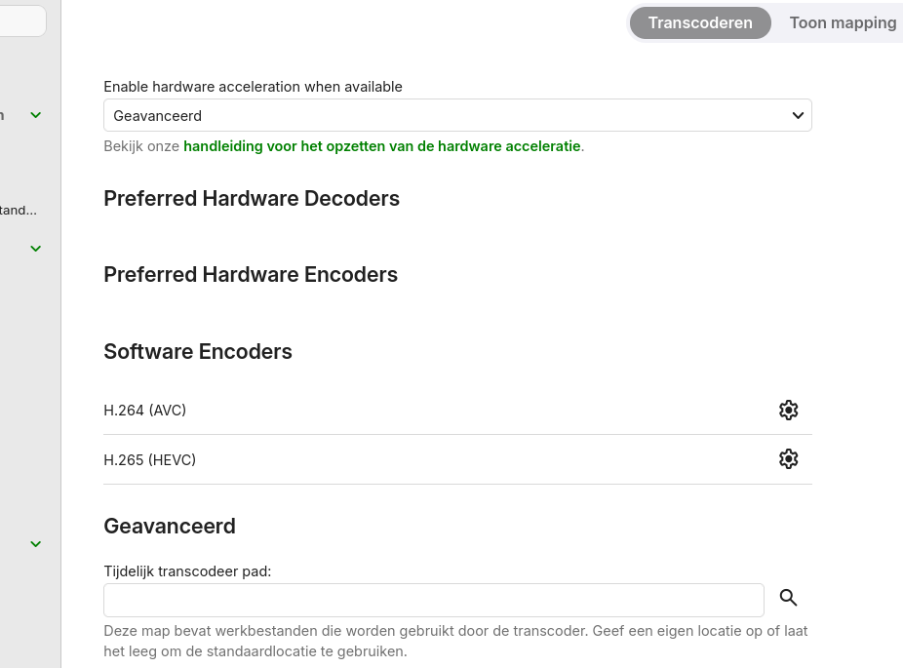Expand the green chevron below the 'tand...' item
Image resolution: width=903 pixels, height=668 pixels.
coord(36,249)
